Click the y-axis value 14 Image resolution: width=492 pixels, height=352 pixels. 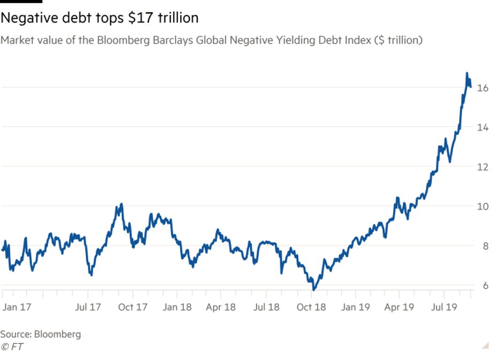click(x=482, y=128)
